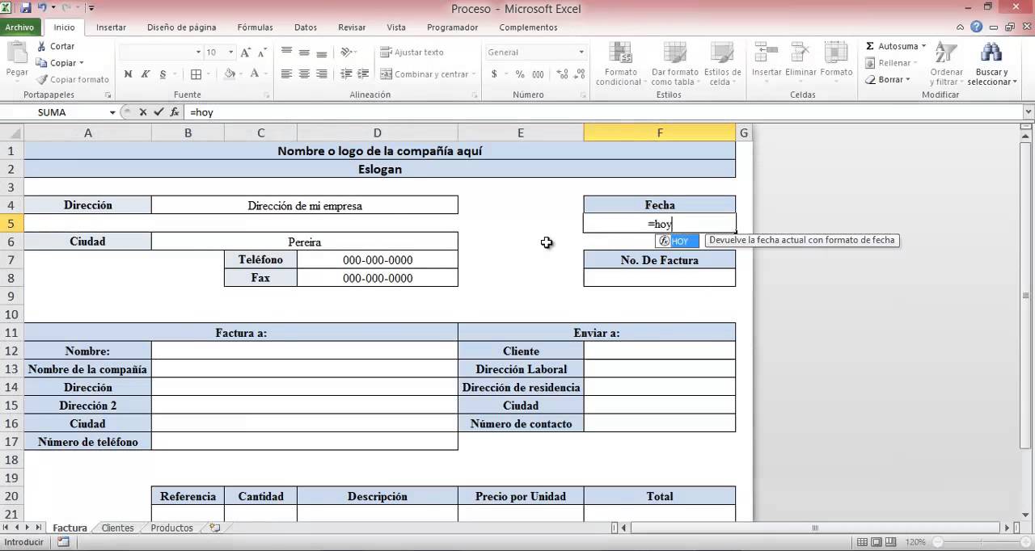Click the Pegar paste icon
The height and width of the screenshot is (551, 1035).
17,55
